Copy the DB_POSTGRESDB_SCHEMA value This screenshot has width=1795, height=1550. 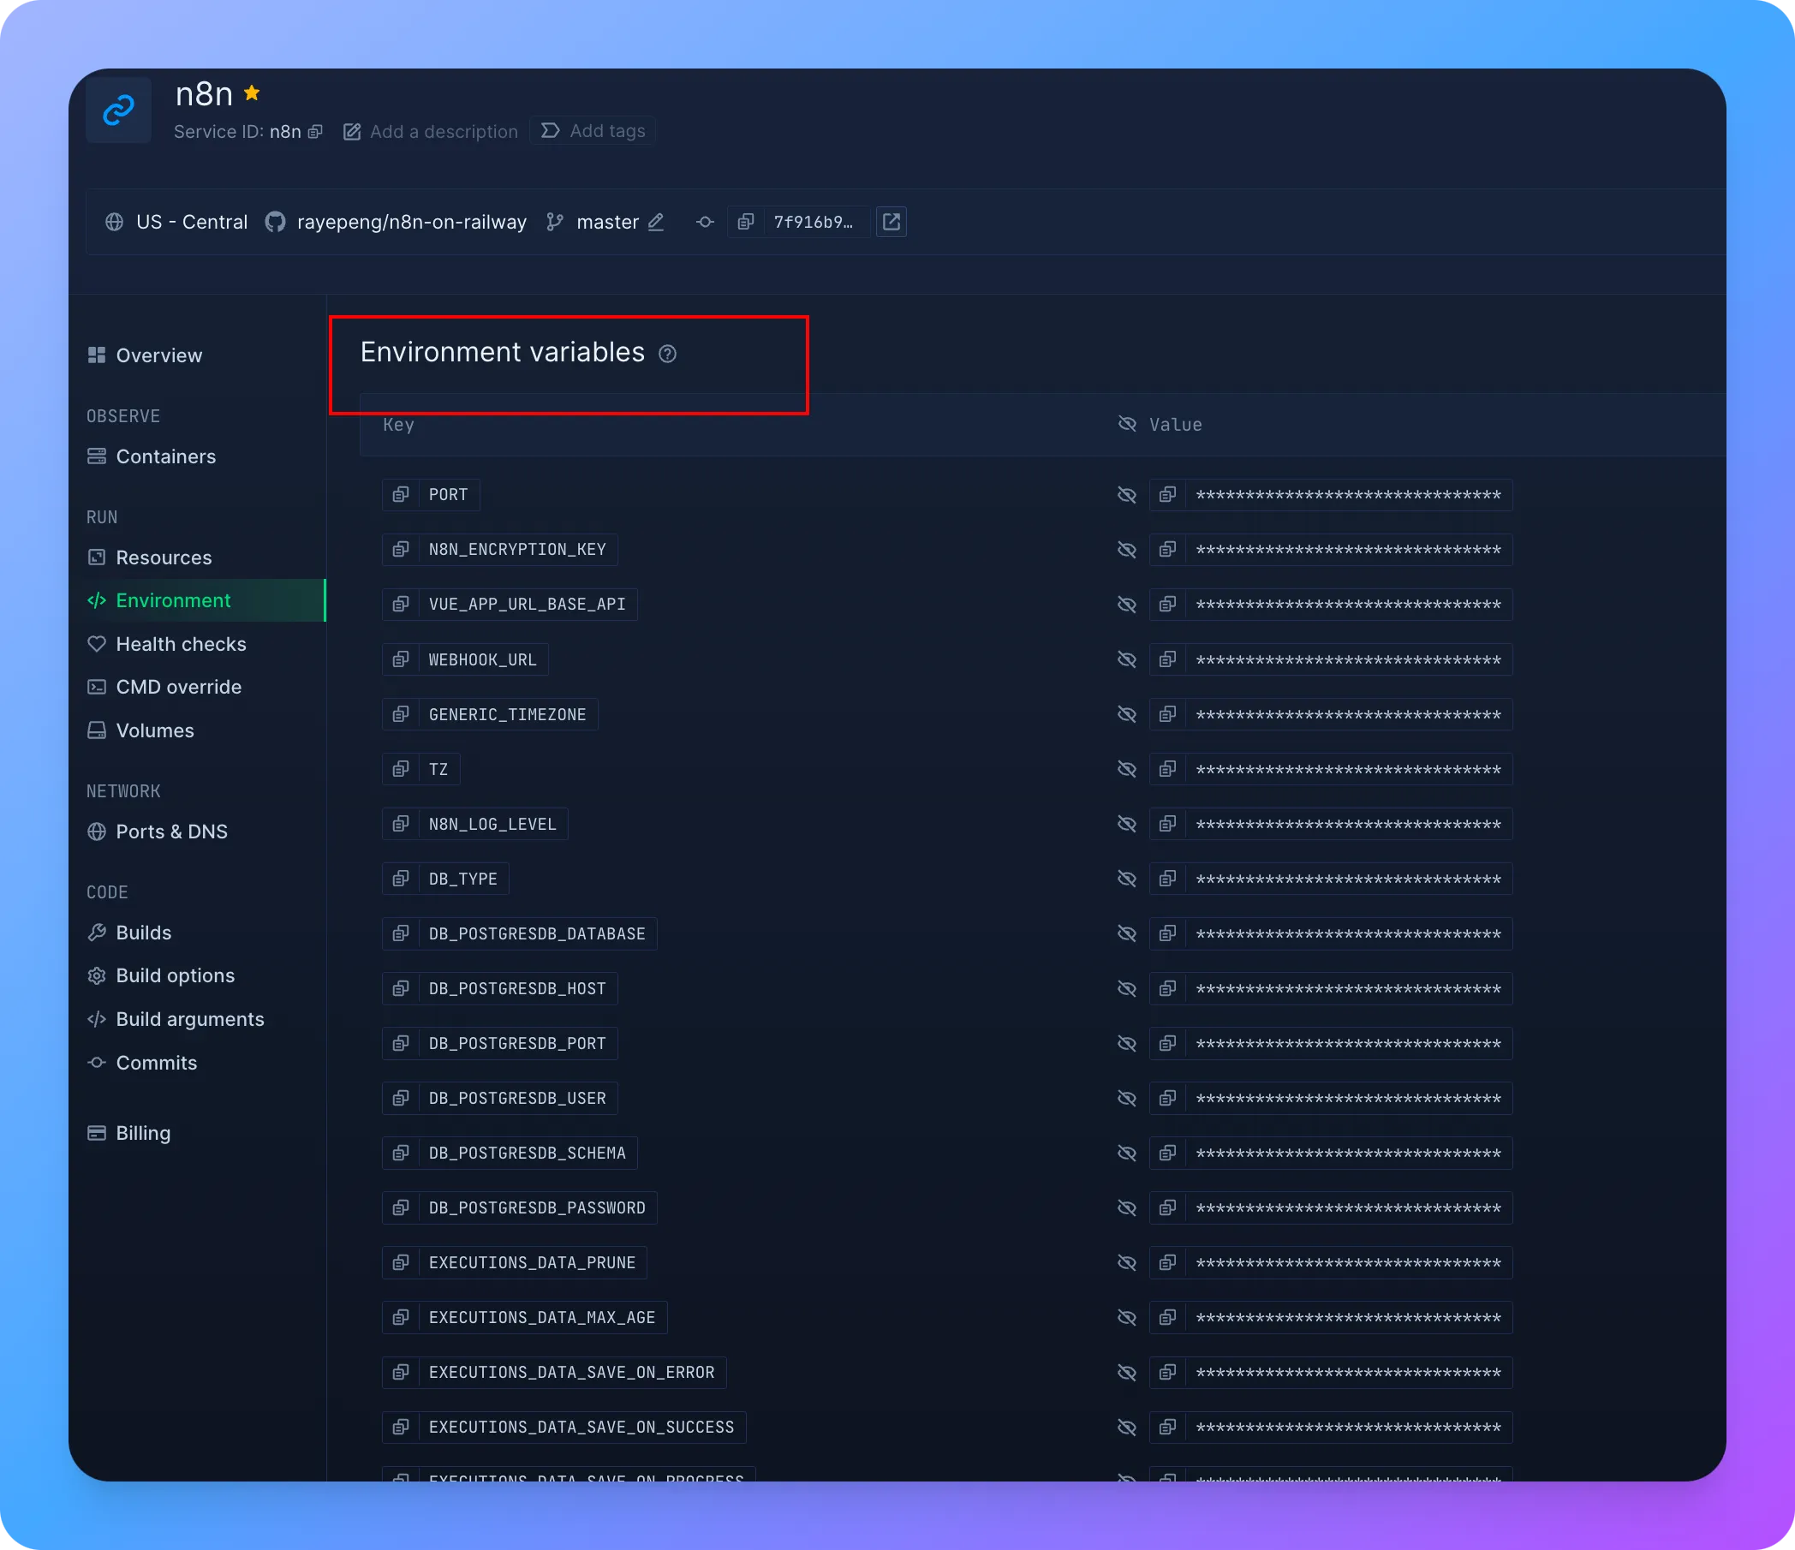tap(1168, 1153)
